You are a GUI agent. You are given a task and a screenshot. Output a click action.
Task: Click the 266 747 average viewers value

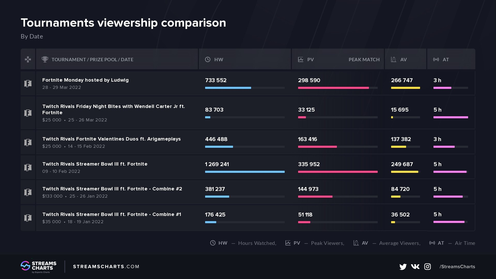coord(402,80)
